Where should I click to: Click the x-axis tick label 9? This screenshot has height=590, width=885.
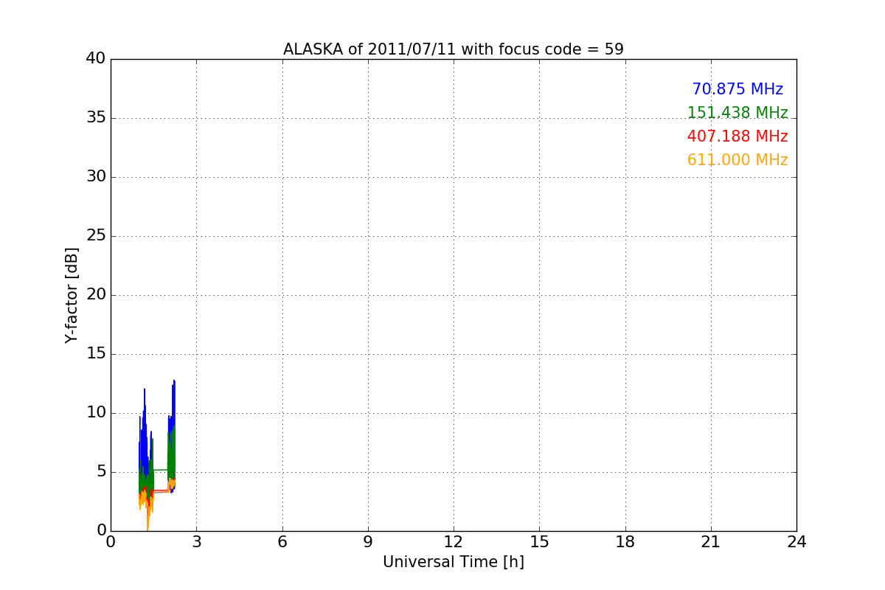click(x=368, y=542)
